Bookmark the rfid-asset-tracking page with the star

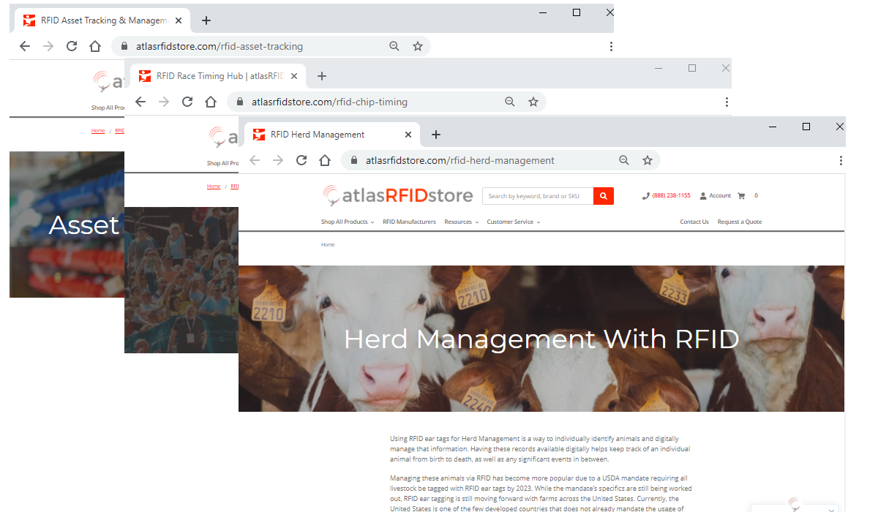pyautogui.click(x=418, y=46)
